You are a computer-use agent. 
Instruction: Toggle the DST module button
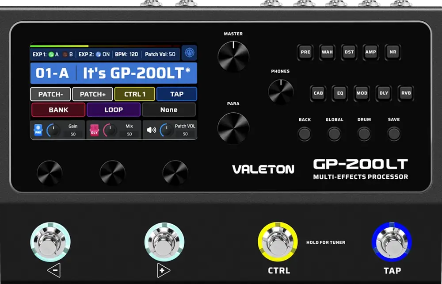pos(349,52)
